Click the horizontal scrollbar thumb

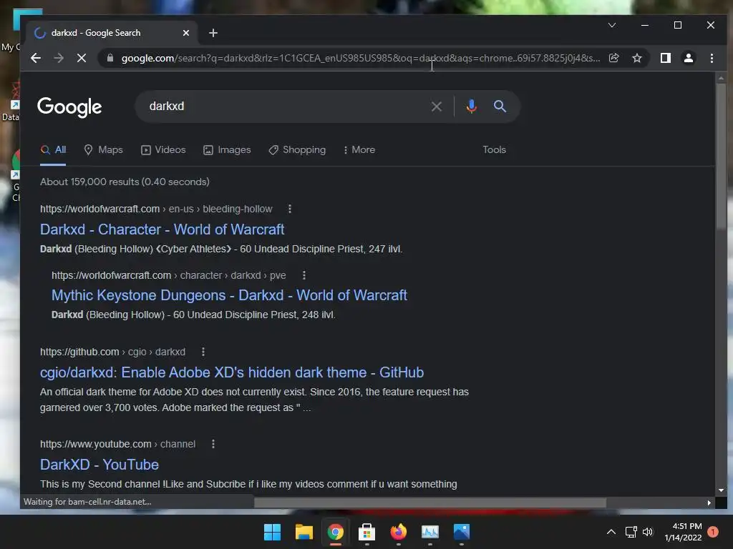(430, 503)
